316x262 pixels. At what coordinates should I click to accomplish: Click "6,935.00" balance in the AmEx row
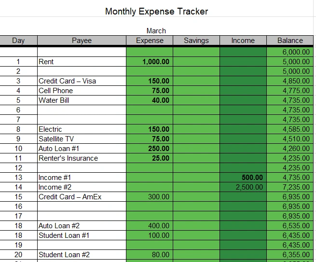click(x=290, y=197)
